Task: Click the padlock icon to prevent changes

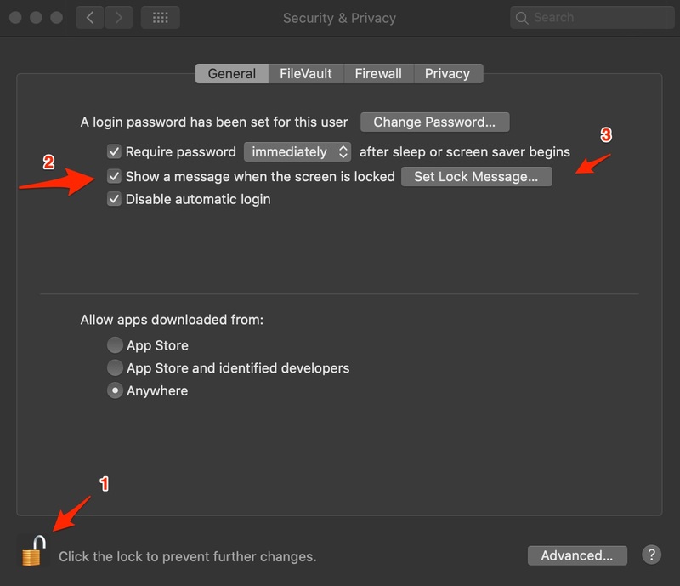Action: [x=34, y=550]
